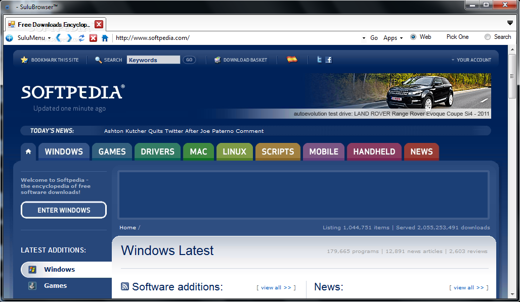Click the Keywords search field
The height and width of the screenshot is (302, 520).
coord(153,60)
